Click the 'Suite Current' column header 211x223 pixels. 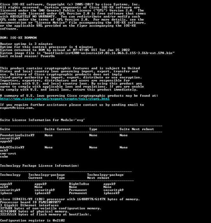(58, 129)
